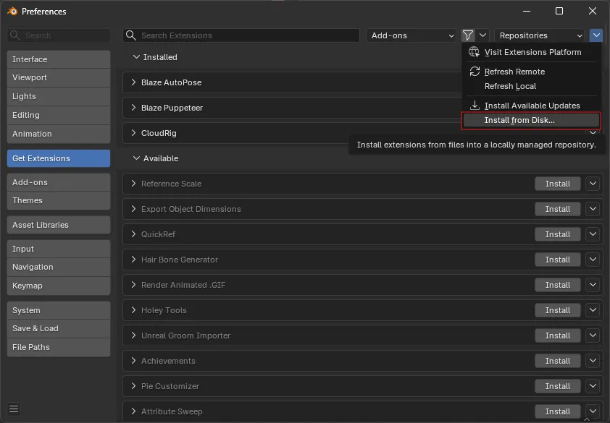The width and height of the screenshot is (610, 423).
Task: Select the Get Extensions tab
Action: 59,158
